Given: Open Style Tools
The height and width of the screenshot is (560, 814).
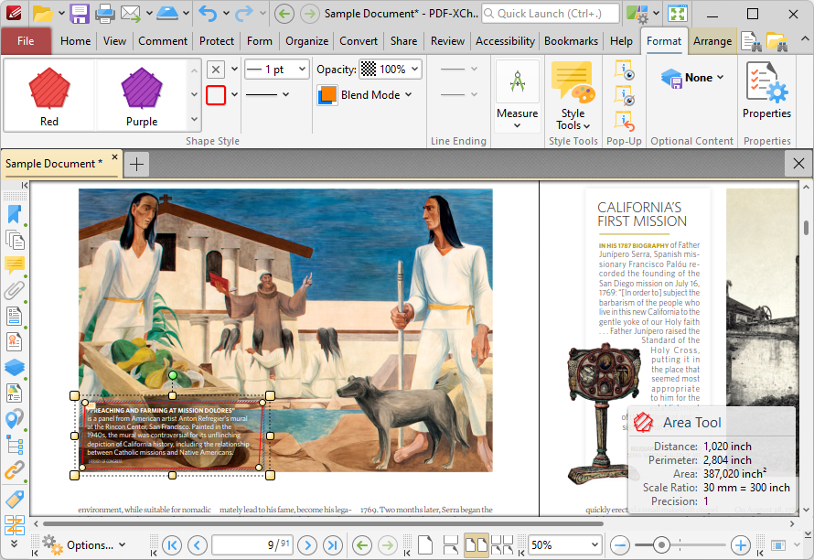Looking at the screenshot, I should pyautogui.click(x=573, y=95).
